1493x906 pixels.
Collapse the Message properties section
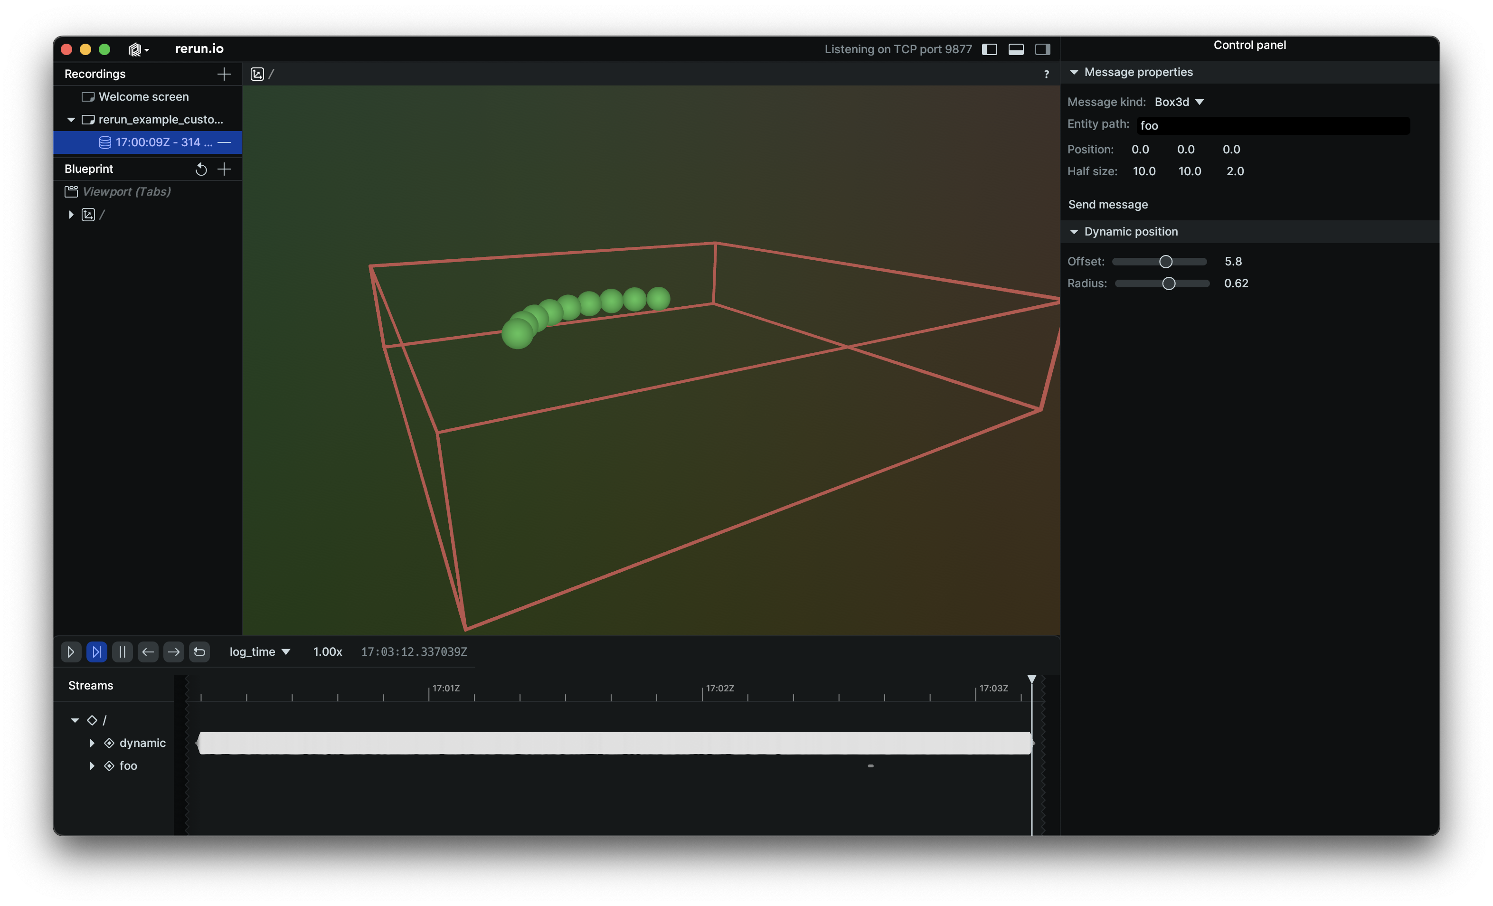1075,72
